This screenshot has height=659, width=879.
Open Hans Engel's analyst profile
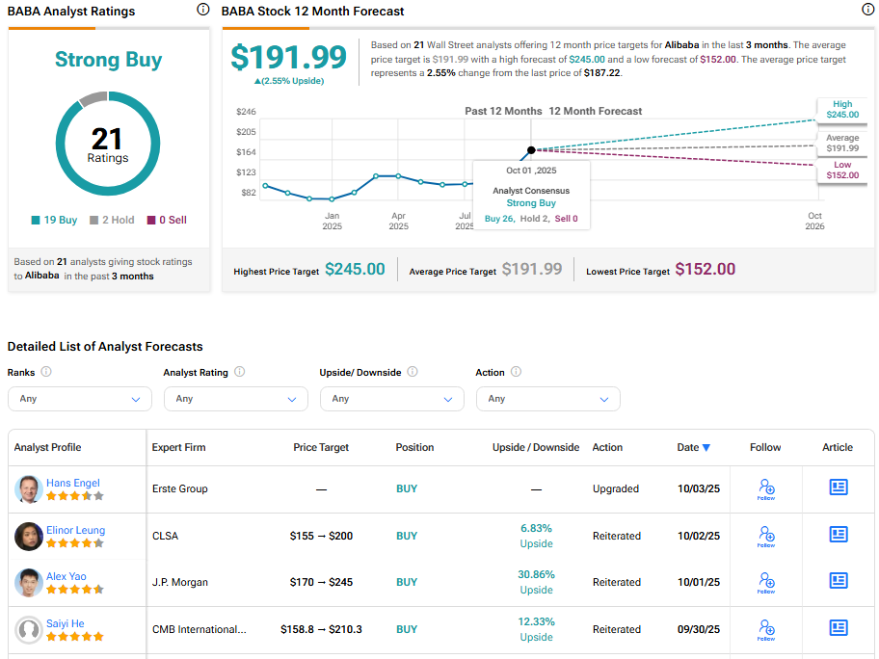point(73,483)
